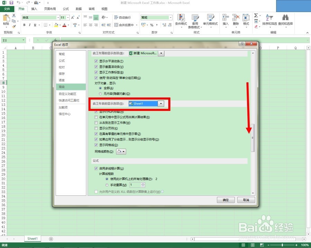Viewport: 311px width, 248px height.
Task: Switch to the 数据 ribbon tab
Action: (x=79, y=9)
